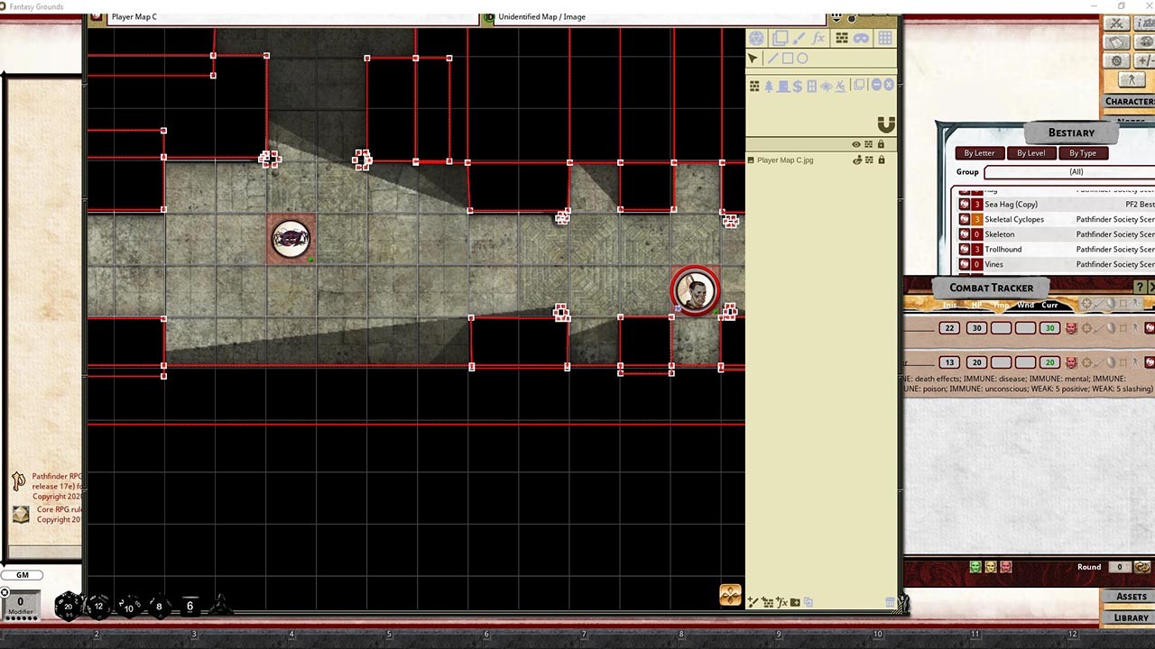Open the grid settings icon on the map toolbar
The width and height of the screenshot is (1155, 649).
coord(886,38)
